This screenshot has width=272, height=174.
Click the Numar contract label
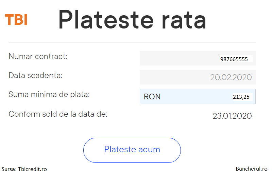click(38, 56)
